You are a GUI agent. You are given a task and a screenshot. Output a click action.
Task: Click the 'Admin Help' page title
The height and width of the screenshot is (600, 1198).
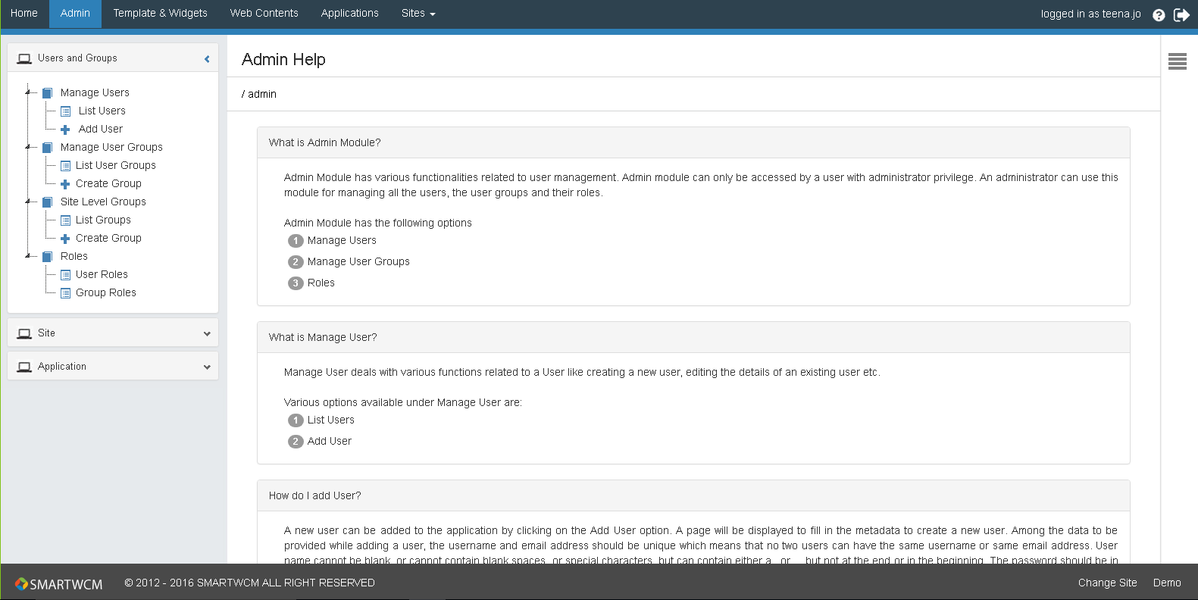[x=283, y=59]
